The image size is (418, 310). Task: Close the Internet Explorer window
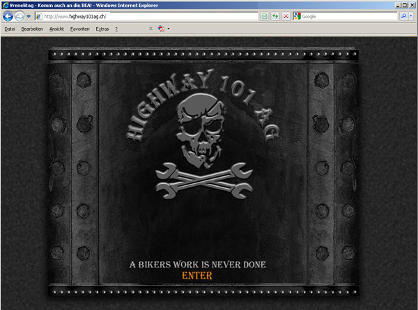(412, 5)
